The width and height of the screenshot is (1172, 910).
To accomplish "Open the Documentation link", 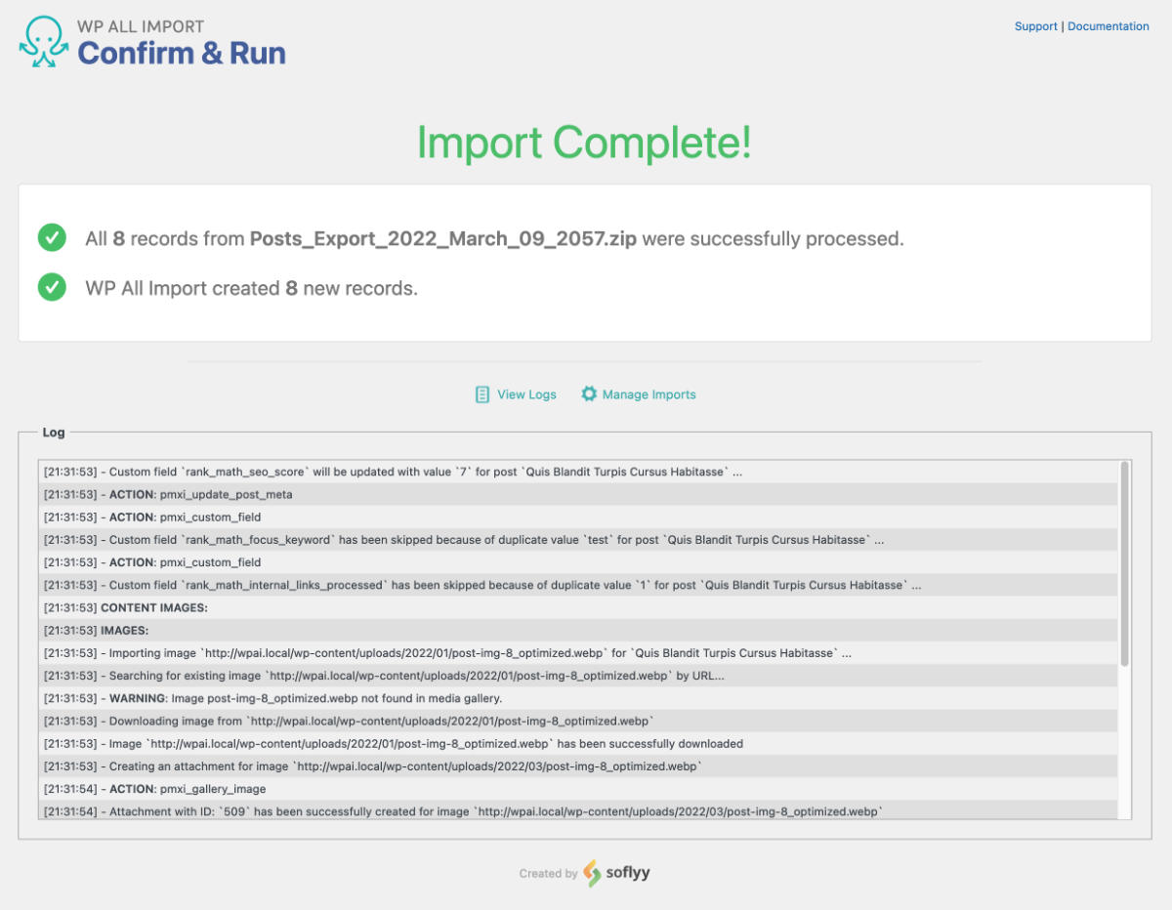I will coord(1109,26).
